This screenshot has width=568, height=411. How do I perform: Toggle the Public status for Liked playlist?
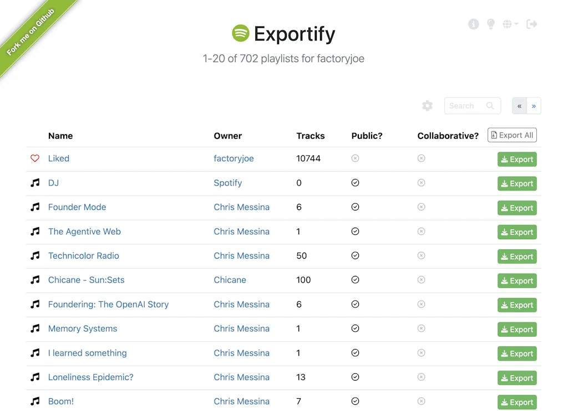coord(355,158)
